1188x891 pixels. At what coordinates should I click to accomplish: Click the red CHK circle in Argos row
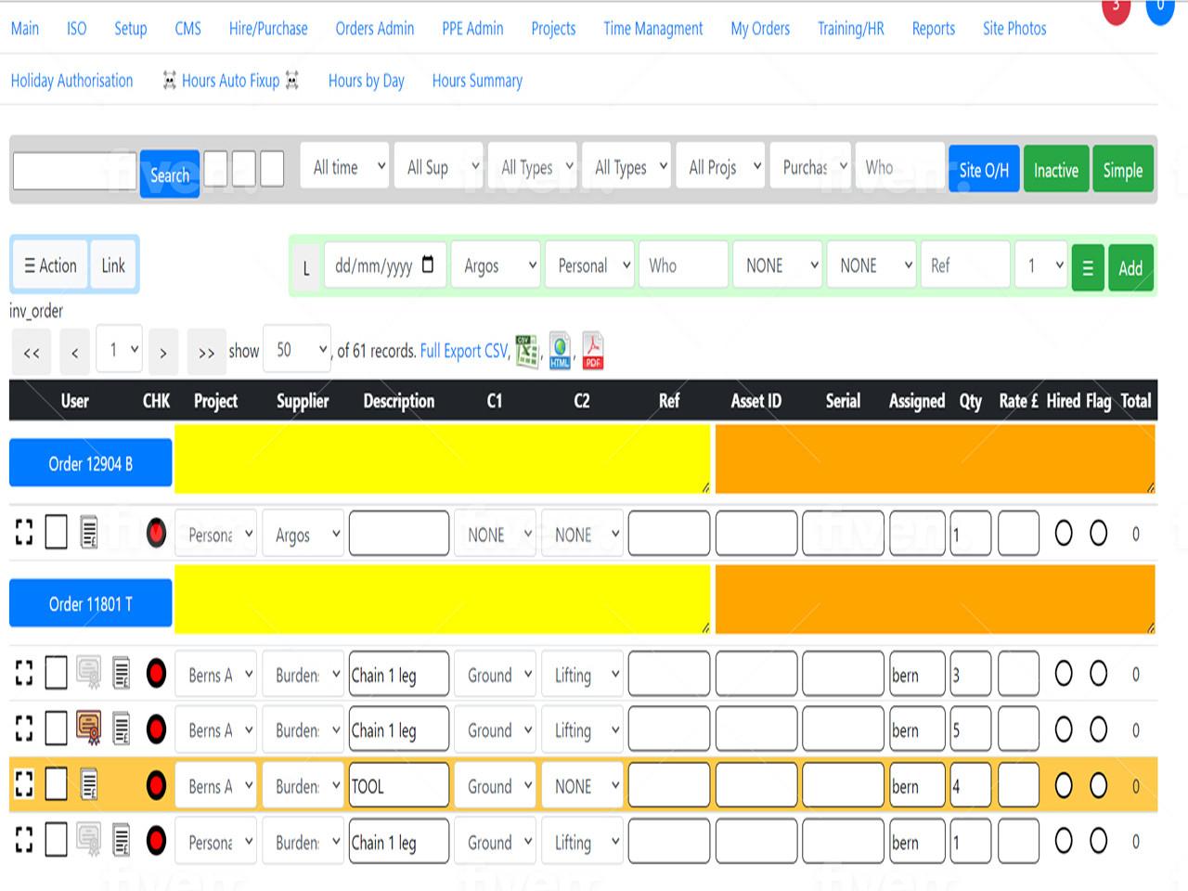pyautogui.click(x=156, y=534)
